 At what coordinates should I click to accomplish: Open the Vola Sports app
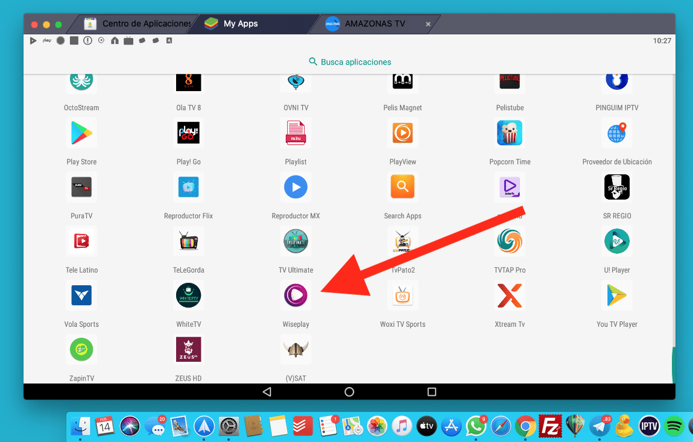point(81,295)
